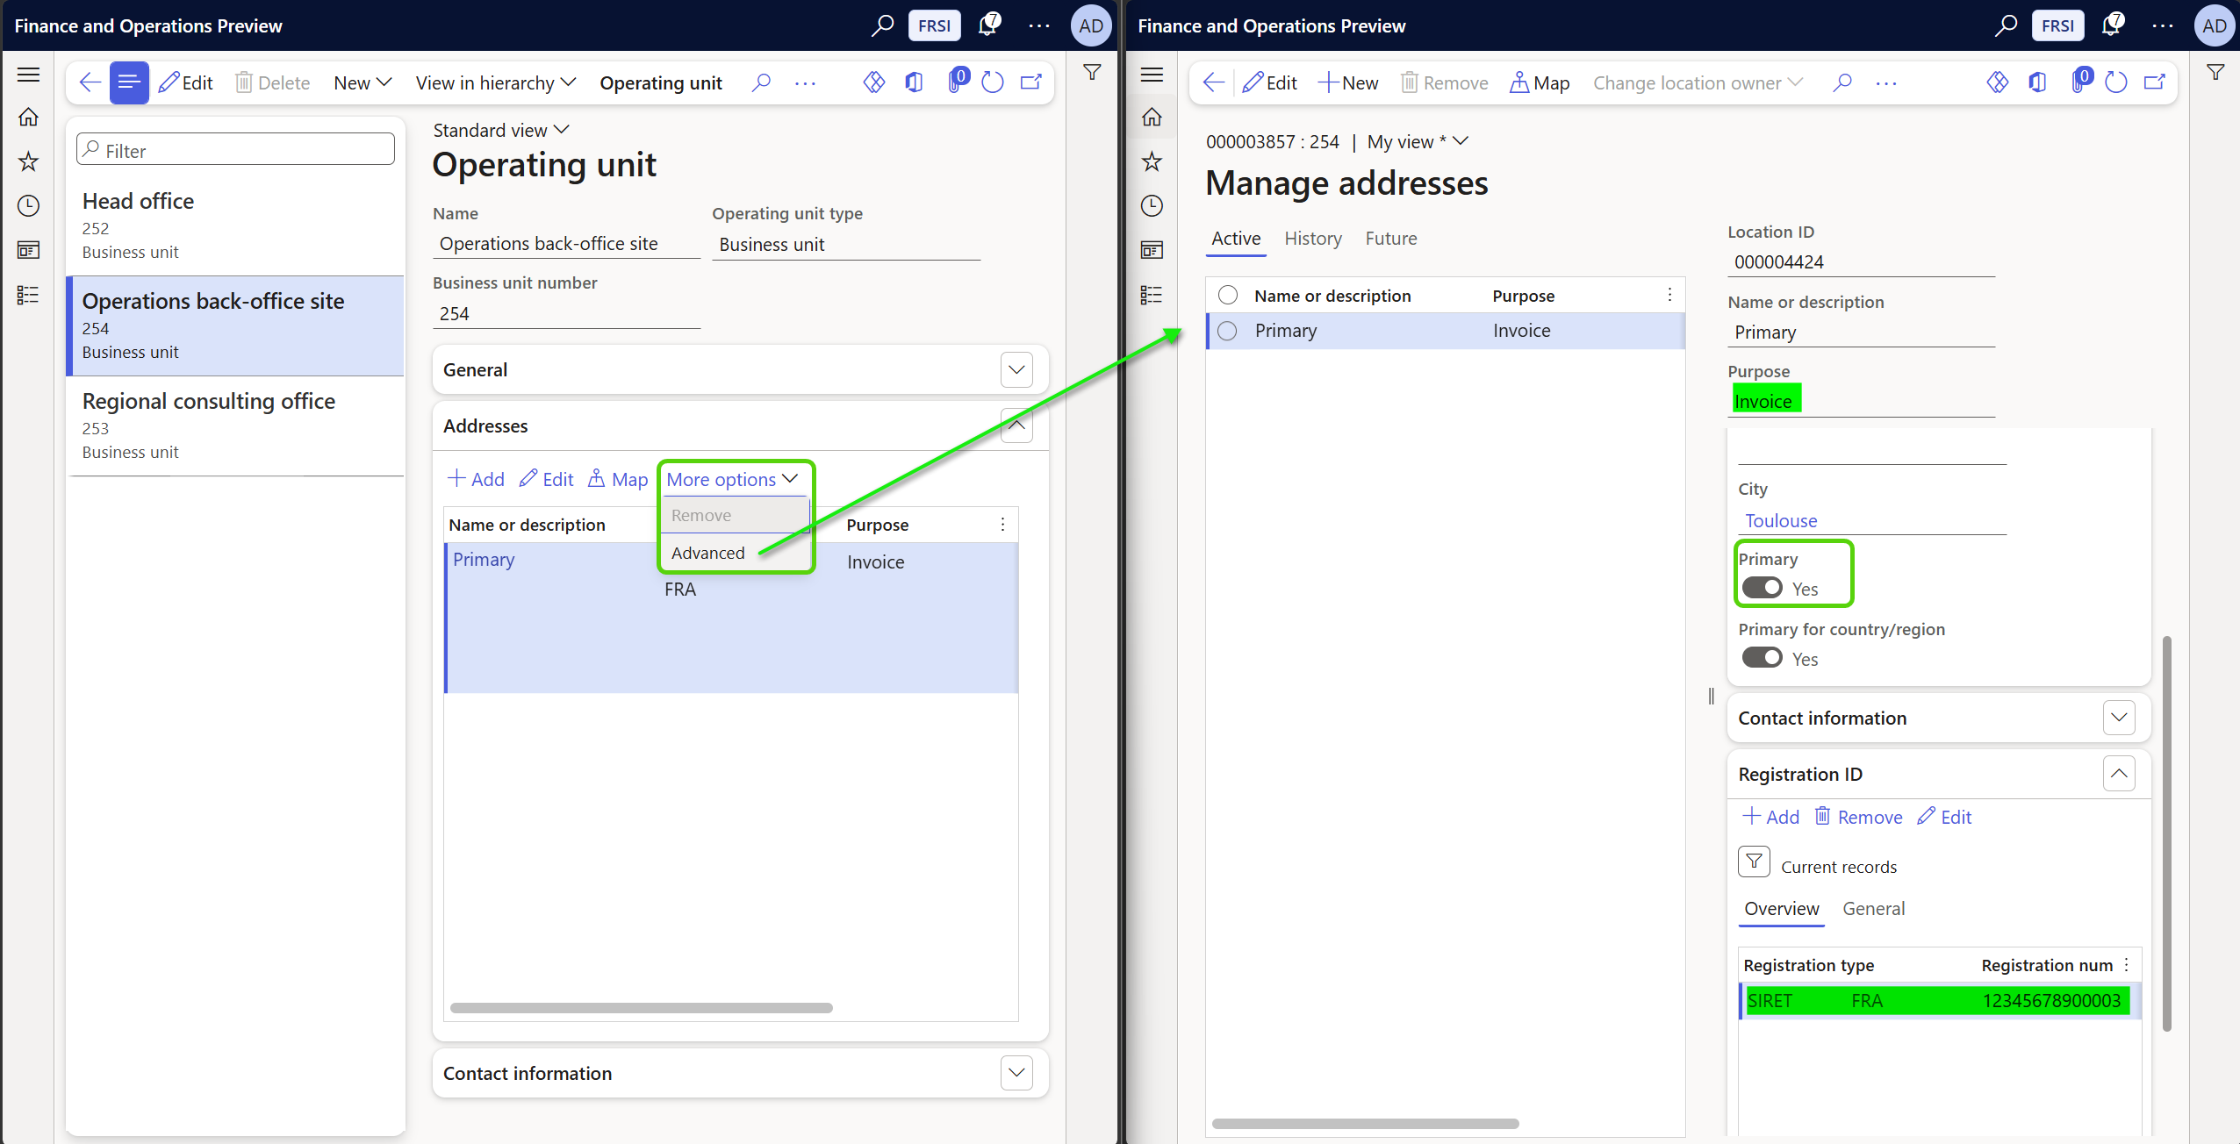Open Operating unit in new window
This screenshot has width=2240, height=1144.
(1030, 82)
